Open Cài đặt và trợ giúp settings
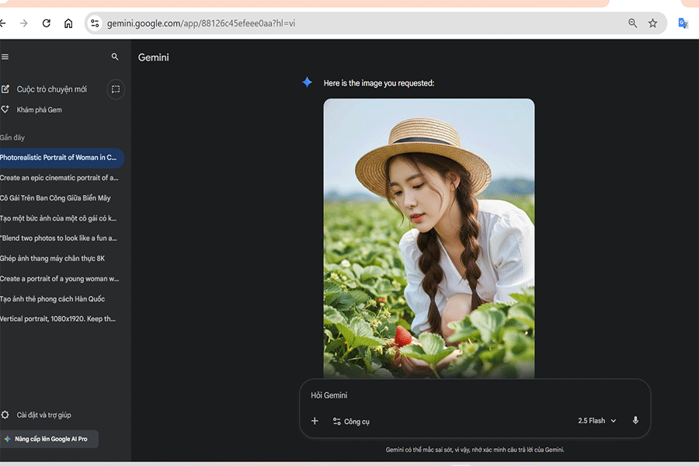Viewport: 699px width, 466px height. click(43, 415)
